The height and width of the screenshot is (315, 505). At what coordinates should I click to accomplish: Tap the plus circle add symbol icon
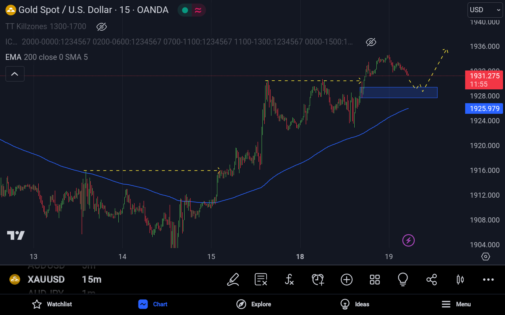tap(346, 280)
